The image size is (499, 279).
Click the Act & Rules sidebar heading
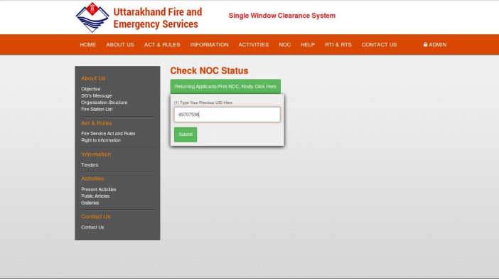pos(97,123)
